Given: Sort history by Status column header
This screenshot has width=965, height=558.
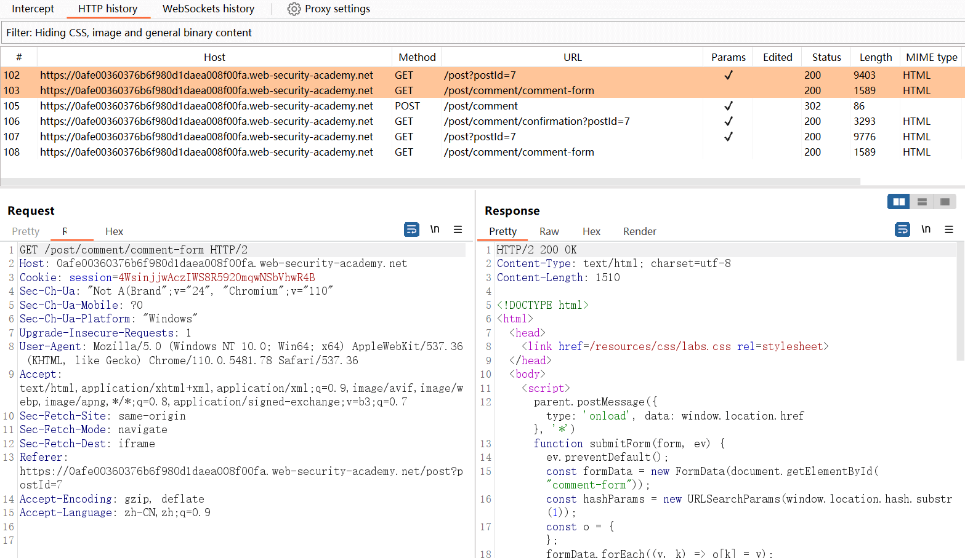Looking at the screenshot, I should [826, 57].
